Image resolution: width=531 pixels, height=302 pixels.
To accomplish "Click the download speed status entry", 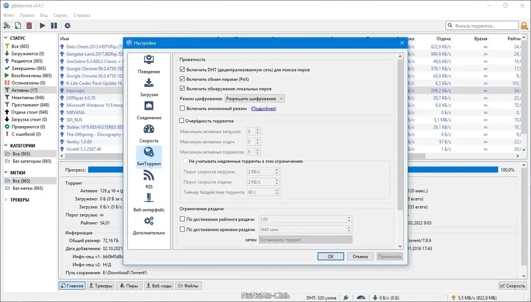I will (386, 298).
